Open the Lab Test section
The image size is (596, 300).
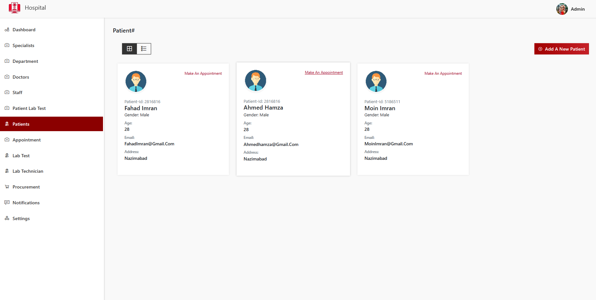click(x=21, y=156)
